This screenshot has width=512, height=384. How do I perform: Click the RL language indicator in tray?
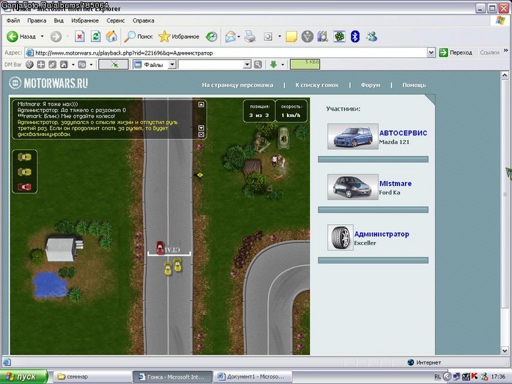[438, 377]
